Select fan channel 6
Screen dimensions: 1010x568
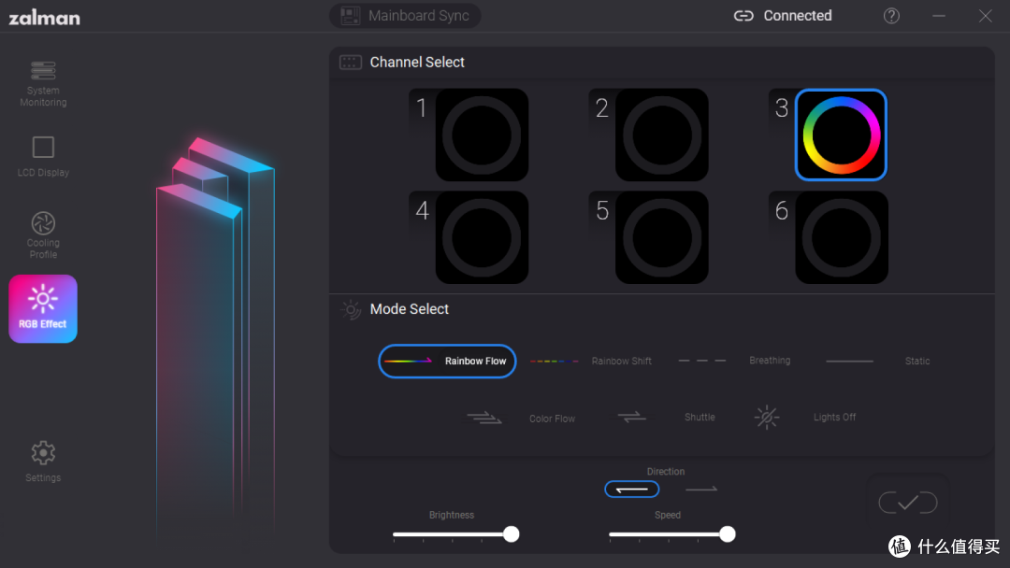pyautogui.click(x=842, y=237)
